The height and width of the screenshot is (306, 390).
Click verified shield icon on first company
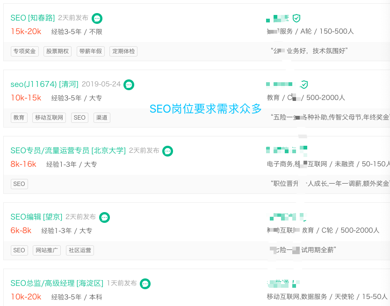tap(296, 18)
